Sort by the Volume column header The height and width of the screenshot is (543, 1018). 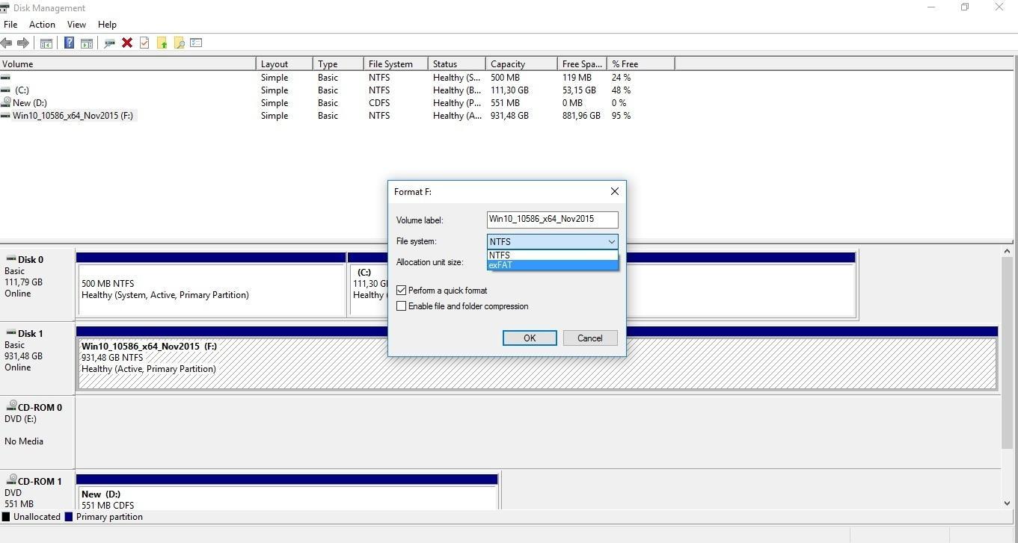pyautogui.click(x=128, y=64)
